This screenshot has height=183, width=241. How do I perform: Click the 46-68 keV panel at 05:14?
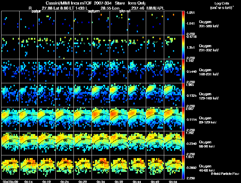click(x=28, y=167)
